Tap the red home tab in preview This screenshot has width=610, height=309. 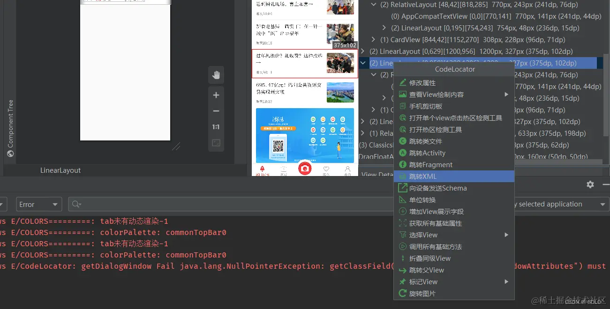[262, 170]
